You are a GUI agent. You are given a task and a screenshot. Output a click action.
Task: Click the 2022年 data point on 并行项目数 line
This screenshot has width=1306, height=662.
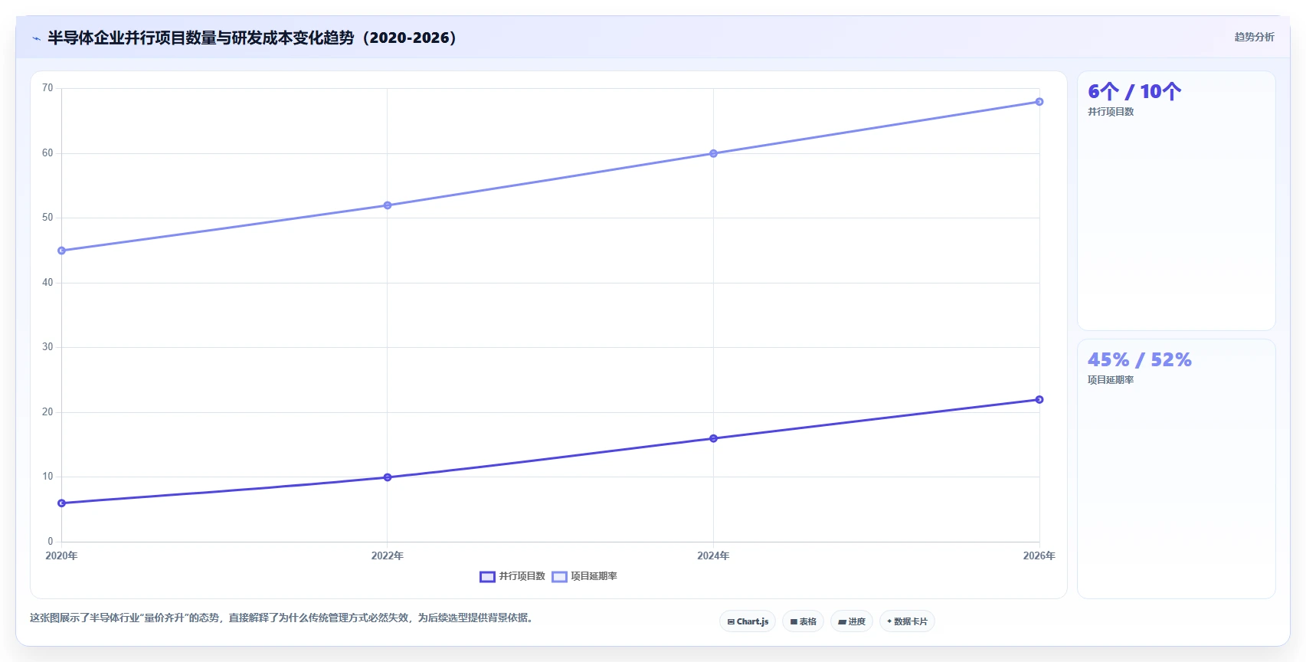[x=388, y=477]
